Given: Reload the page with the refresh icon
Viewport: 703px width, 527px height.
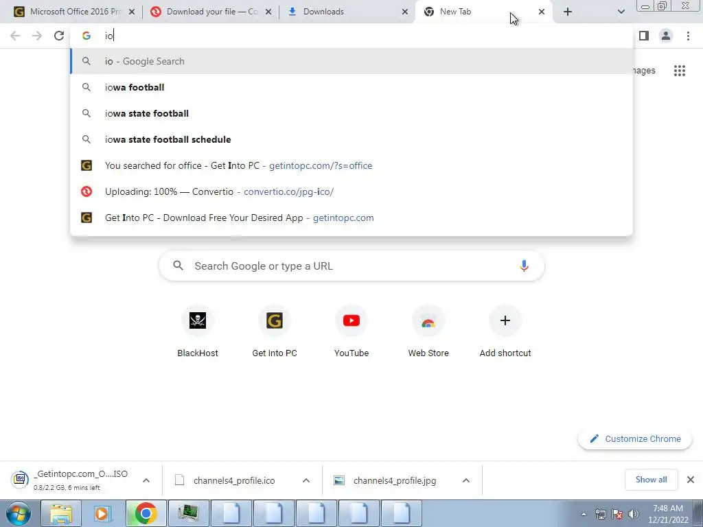Looking at the screenshot, I should 59,36.
